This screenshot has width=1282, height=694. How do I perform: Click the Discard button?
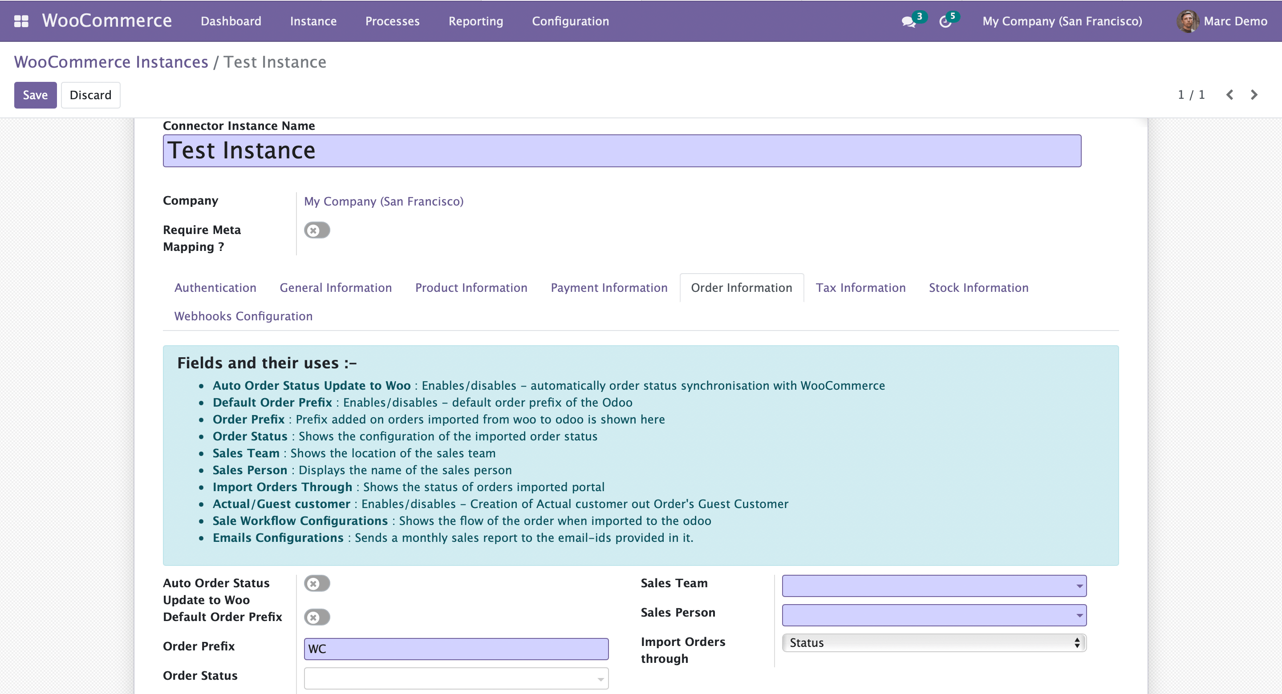[x=90, y=94]
